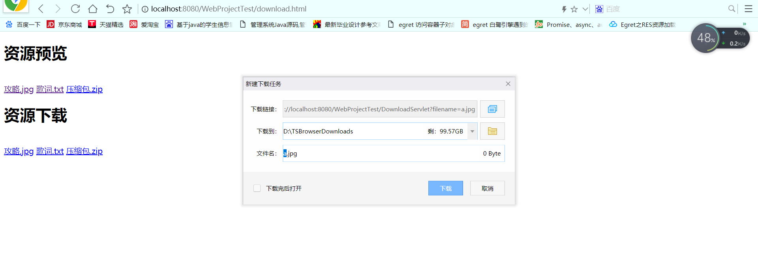
Task: Expand more bookmarks double-chevron
Action: pyautogui.click(x=745, y=24)
